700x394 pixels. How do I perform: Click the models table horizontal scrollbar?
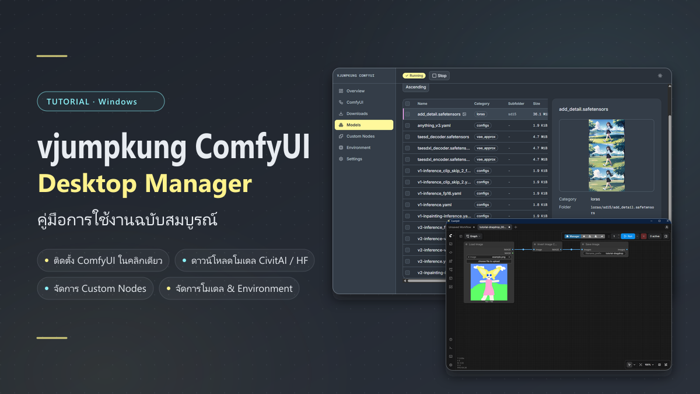[427, 280]
